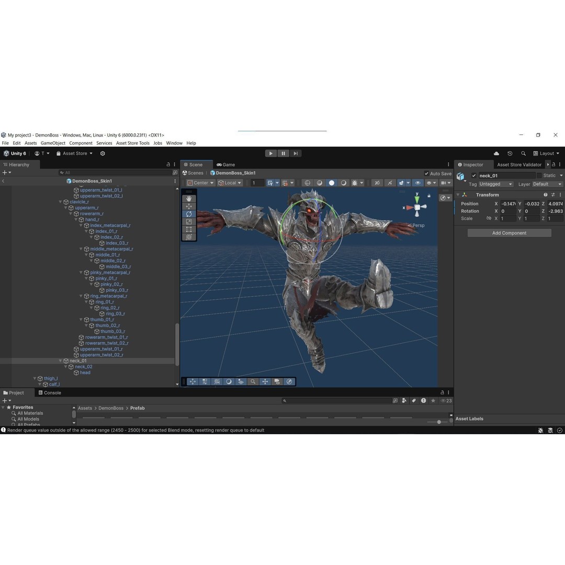This screenshot has height=565, width=565.
Task: Save search as favorite star icon
Action: click(x=433, y=401)
